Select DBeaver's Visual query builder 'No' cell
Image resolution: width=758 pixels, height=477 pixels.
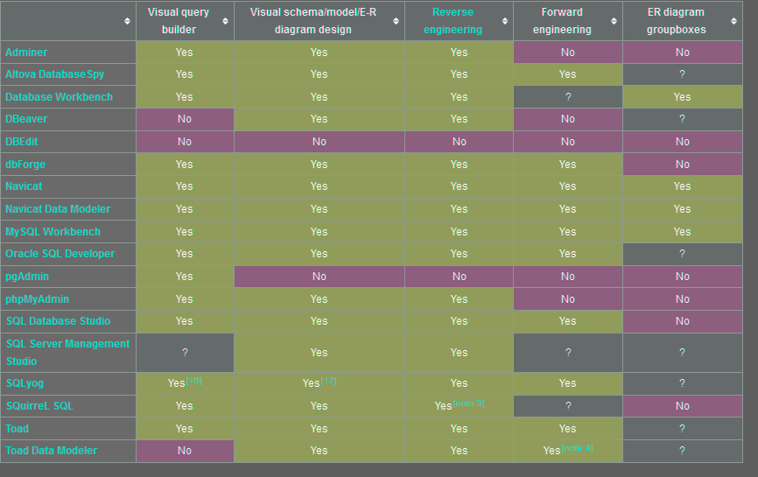click(185, 119)
